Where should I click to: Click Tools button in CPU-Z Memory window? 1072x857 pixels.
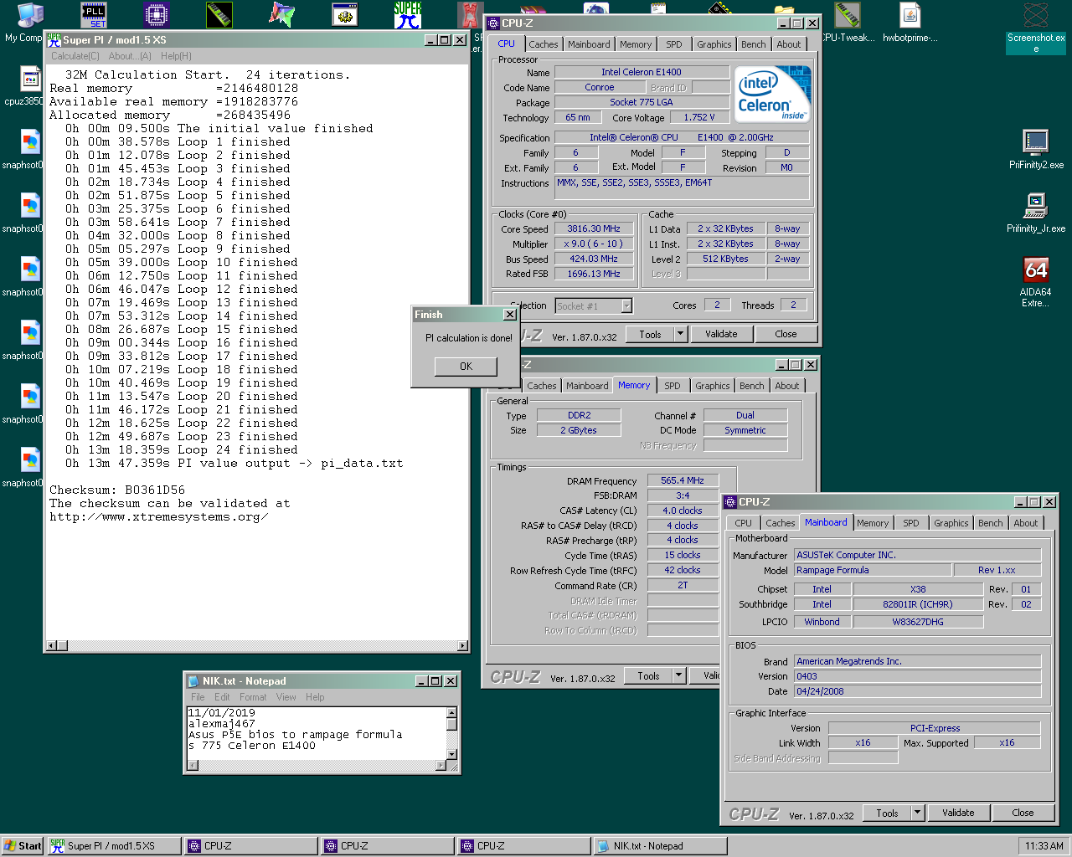click(x=648, y=675)
